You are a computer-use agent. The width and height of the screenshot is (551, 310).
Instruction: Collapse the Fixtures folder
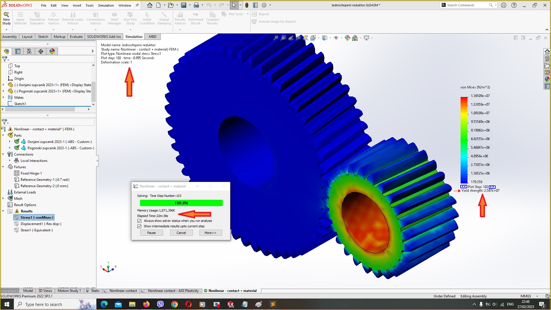(x=3, y=167)
